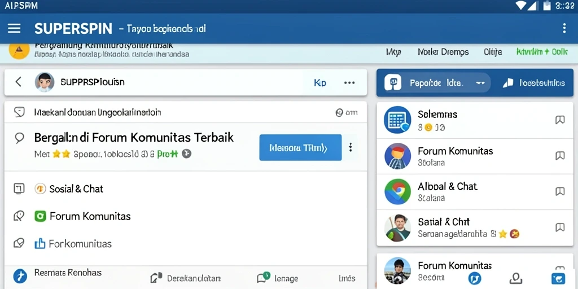Click the clock timestamp icon beside am
578x289 pixels.
coord(339,113)
